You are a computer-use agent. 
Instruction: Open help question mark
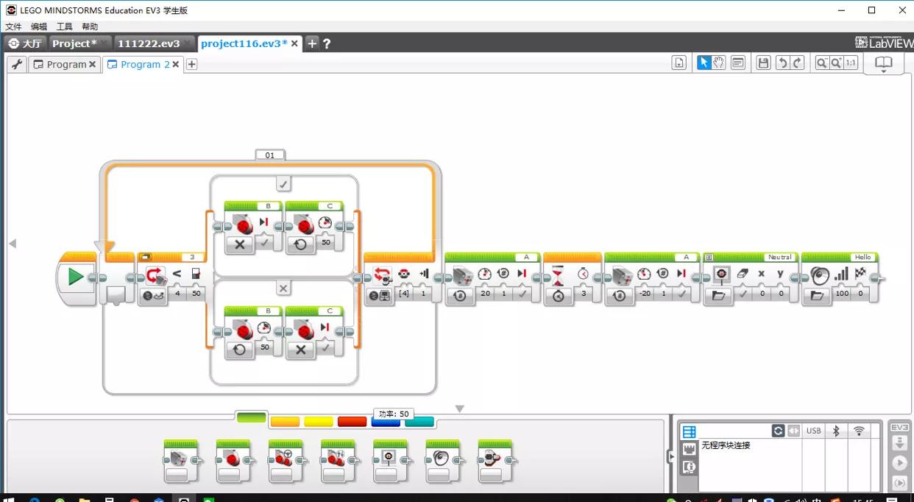tap(327, 43)
